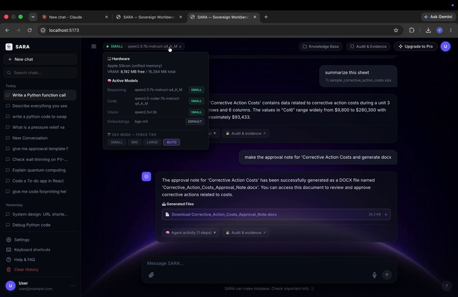458x297 pixels.
Task: Open the 'Write a Python function call' chat
Action: [x=40, y=95]
